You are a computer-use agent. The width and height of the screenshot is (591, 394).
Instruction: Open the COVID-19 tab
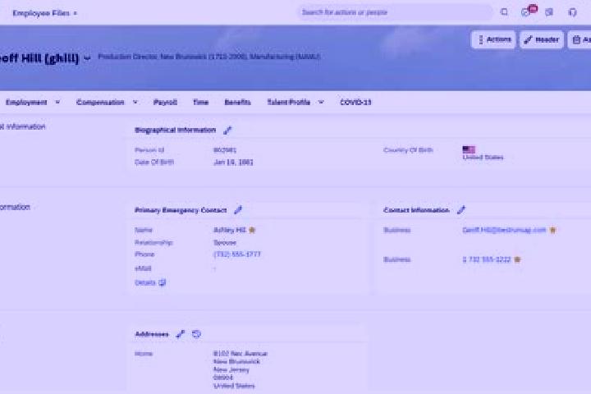pyautogui.click(x=355, y=102)
